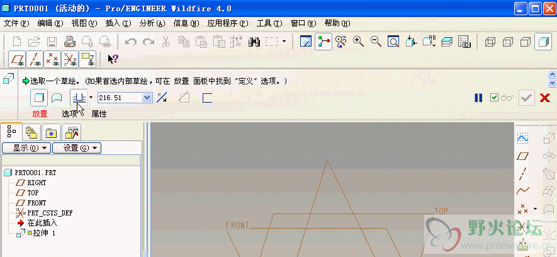The width and height of the screenshot is (557, 257).
Task: Switch to the favorites tab
Action: (52, 132)
